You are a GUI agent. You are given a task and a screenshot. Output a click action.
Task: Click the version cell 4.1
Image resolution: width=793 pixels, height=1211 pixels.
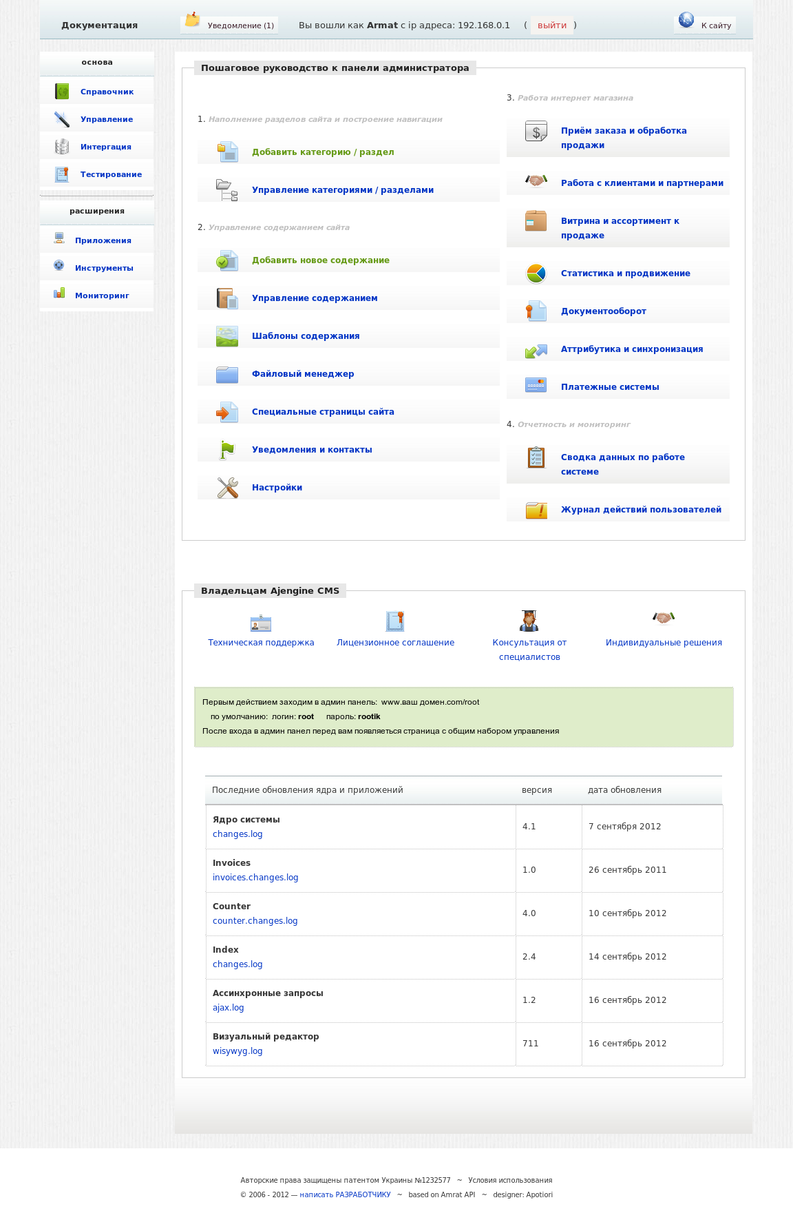(549, 827)
